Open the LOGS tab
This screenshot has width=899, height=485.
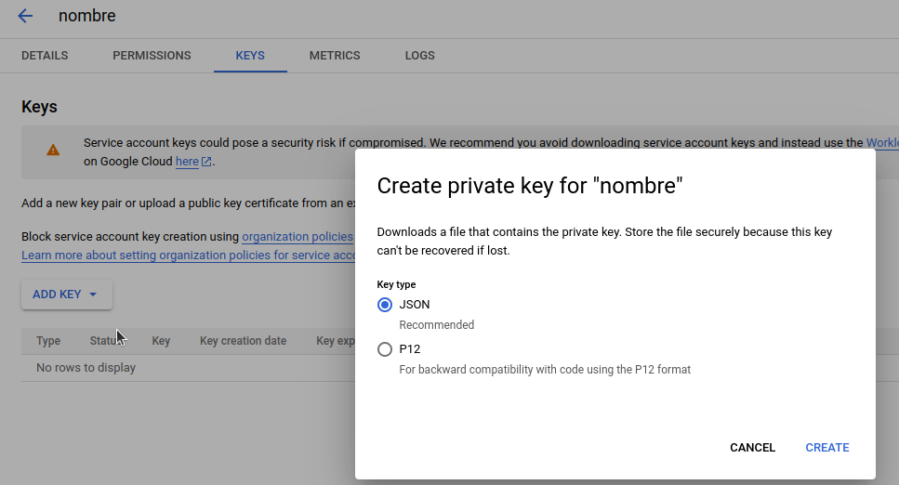coord(419,56)
